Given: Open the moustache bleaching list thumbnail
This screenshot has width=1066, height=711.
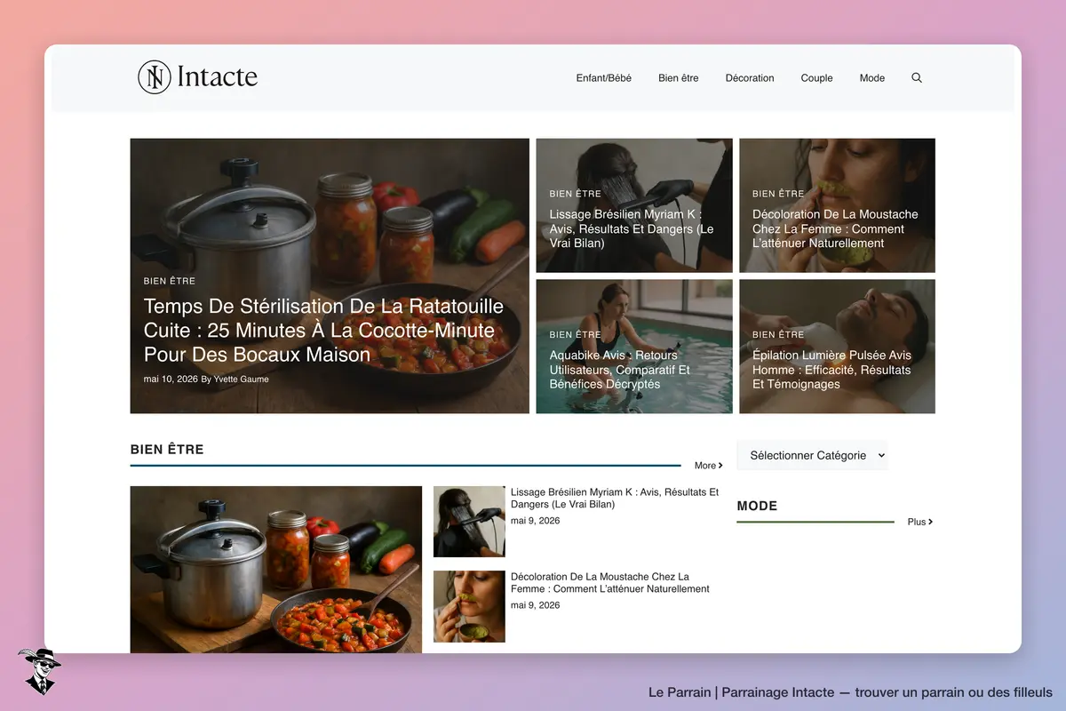Looking at the screenshot, I should [469, 606].
